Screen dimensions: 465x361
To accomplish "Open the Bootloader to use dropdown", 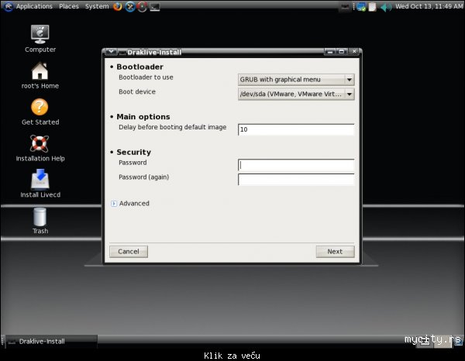I will click(296, 80).
